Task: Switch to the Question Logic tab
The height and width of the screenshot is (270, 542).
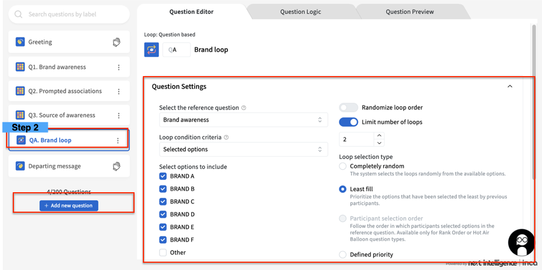Action: pyautogui.click(x=300, y=12)
